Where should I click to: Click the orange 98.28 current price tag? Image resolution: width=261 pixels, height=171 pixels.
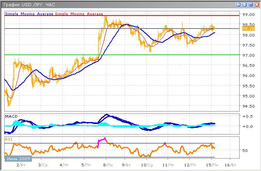pos(248,28)
